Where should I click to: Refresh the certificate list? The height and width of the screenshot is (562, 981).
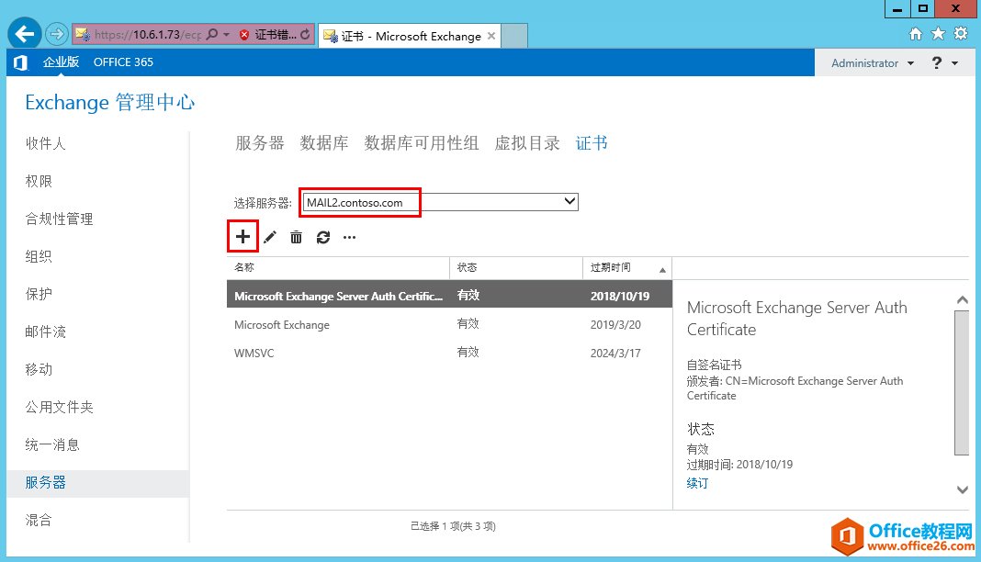pos(321,236)
